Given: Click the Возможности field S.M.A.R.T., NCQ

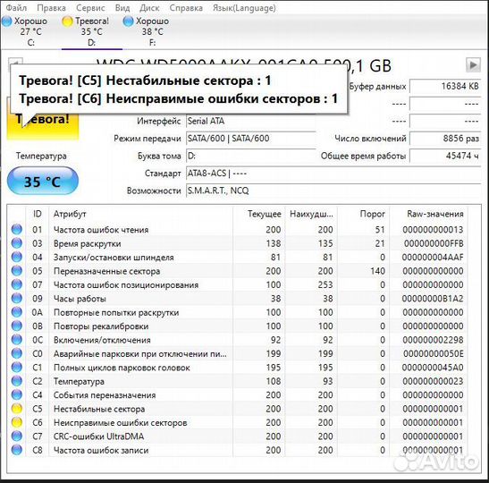Looking at the screenshot, I should (333, 191).
